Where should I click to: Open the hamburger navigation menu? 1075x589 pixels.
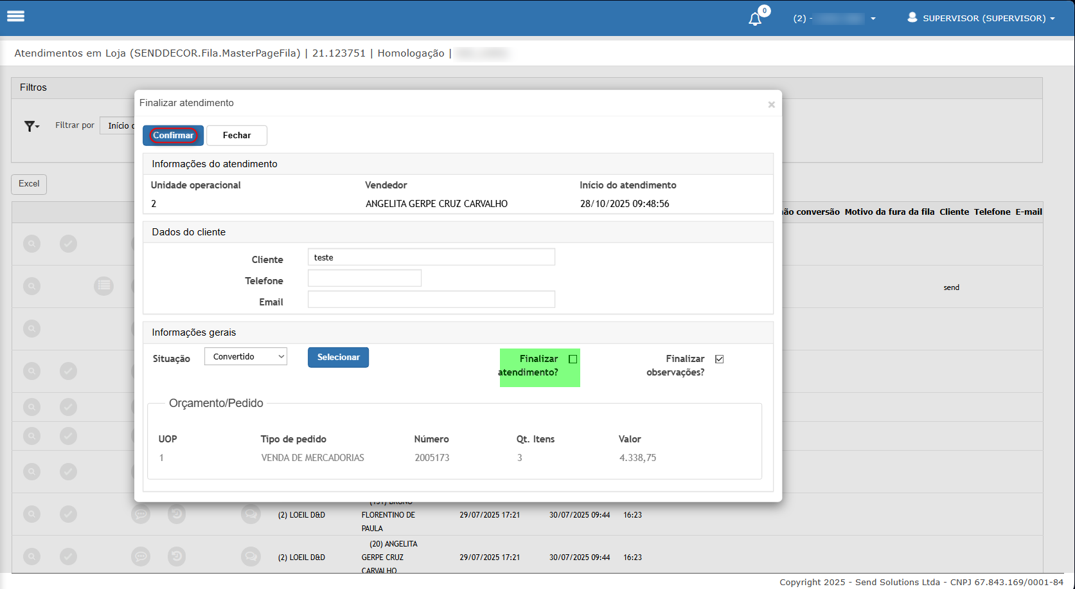16,17
